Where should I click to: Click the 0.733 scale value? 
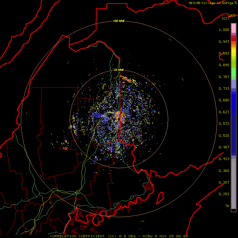(224, 89)
